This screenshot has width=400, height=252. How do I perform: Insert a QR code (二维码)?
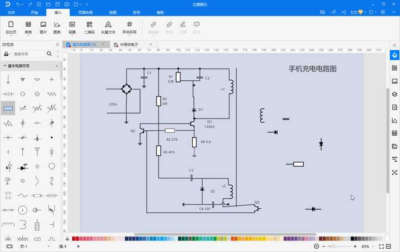click(89, 28)
